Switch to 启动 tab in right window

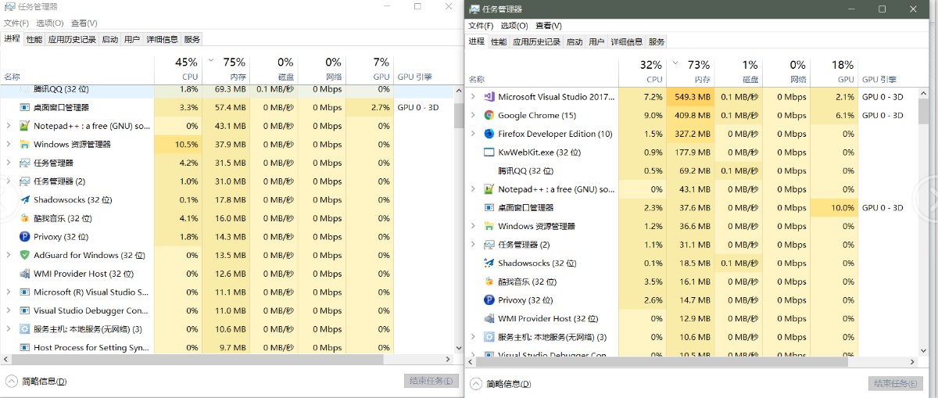coord(575,42)
